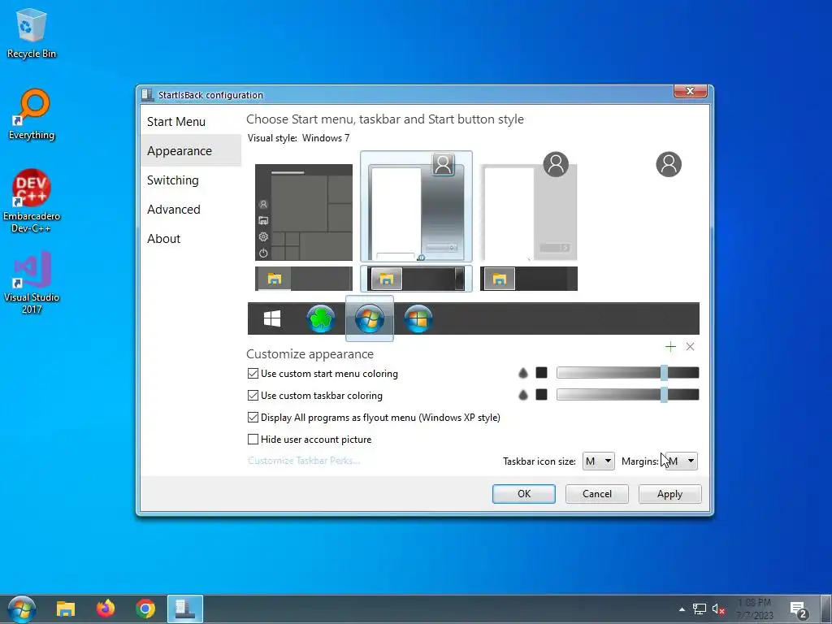Click the taskbar opacity slider
This screenshot has height=624, width=832.
[x=628, y=395]
